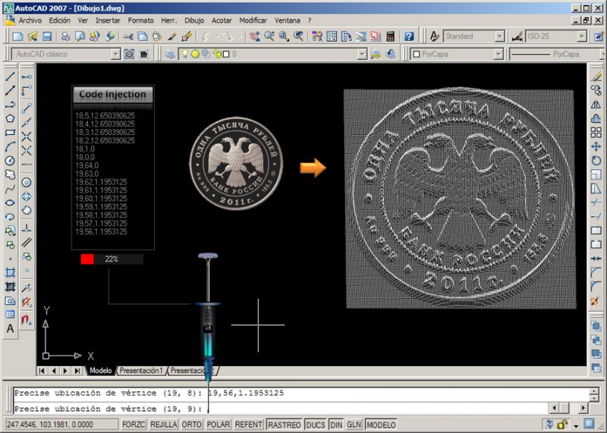Click the Save icon in toolbar
This screenshot has width=607, height=433.
tap(47, 36)
